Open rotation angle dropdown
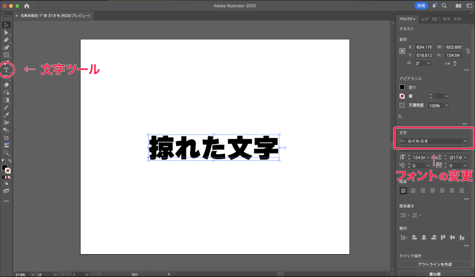 429,63
